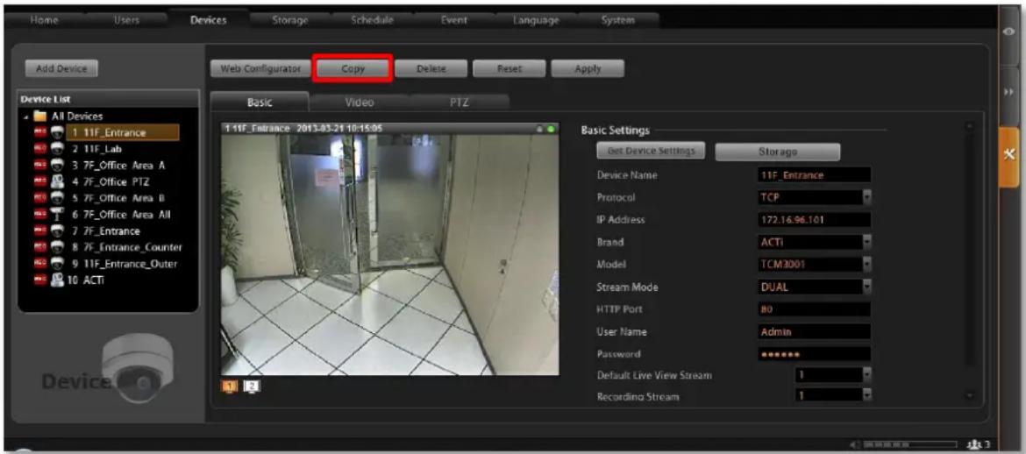
Task: Switch preview to stream 2 icon
Action: click(x=251, y=388)
